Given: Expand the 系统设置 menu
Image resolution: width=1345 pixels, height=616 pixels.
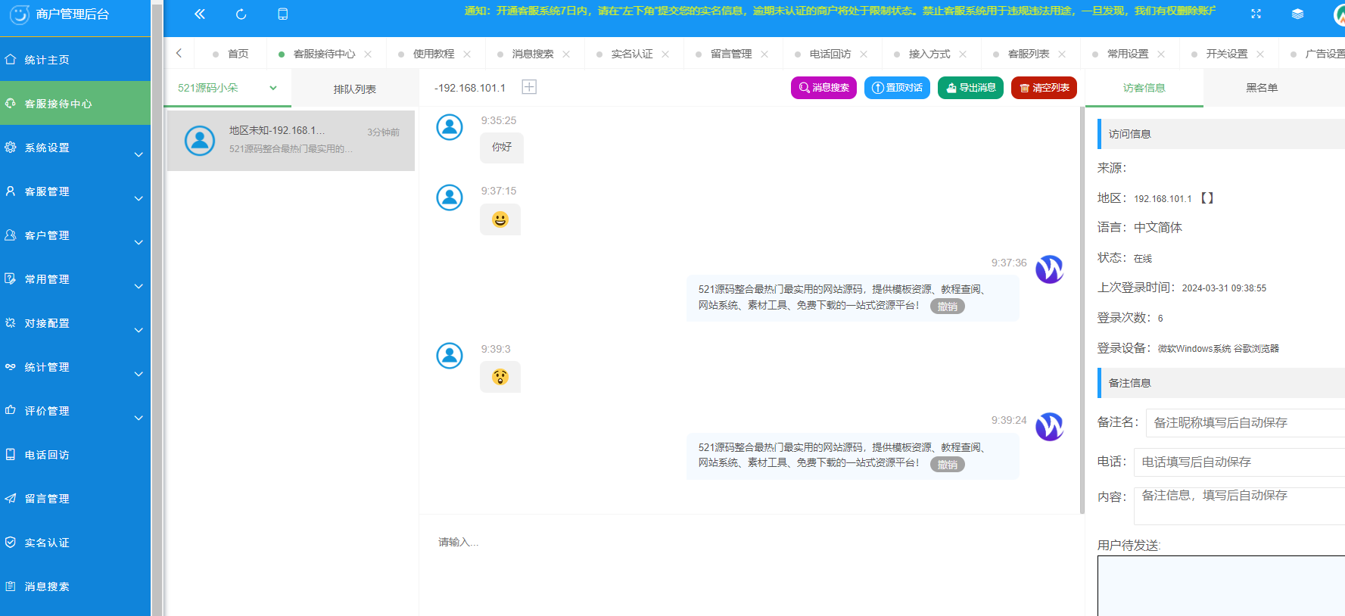Looking at the screenshot, I should [139, 154].
